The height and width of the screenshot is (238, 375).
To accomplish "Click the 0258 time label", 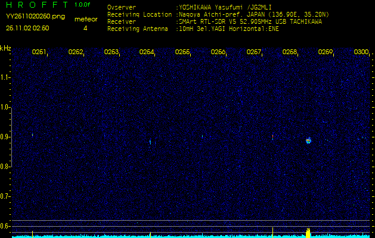I will (290, 52).
